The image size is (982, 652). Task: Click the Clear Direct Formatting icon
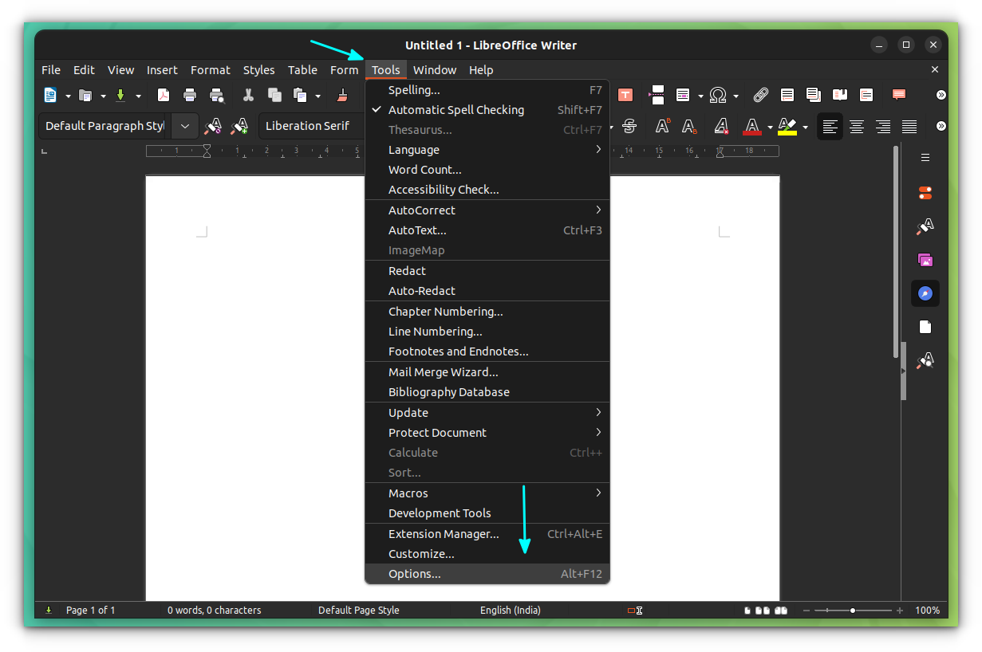point(722,126)
